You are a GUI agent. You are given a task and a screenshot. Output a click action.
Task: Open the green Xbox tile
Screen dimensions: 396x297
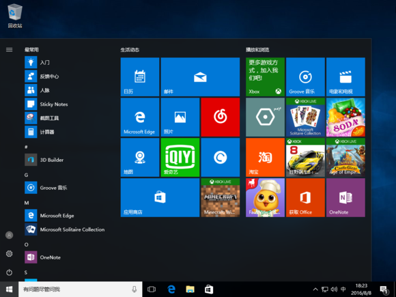coord(265,76)
